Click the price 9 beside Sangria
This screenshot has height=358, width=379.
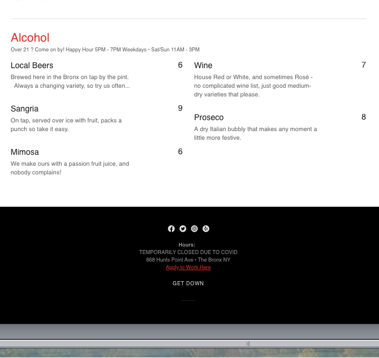180,109
